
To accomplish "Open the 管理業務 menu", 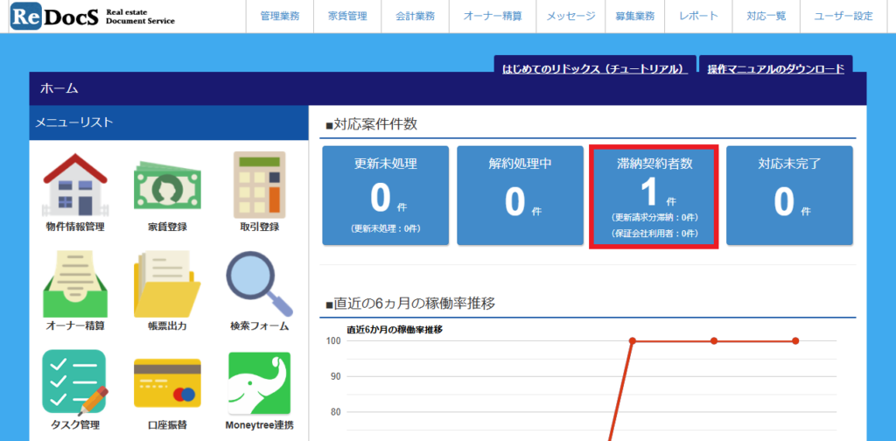I will coord(279,17).
